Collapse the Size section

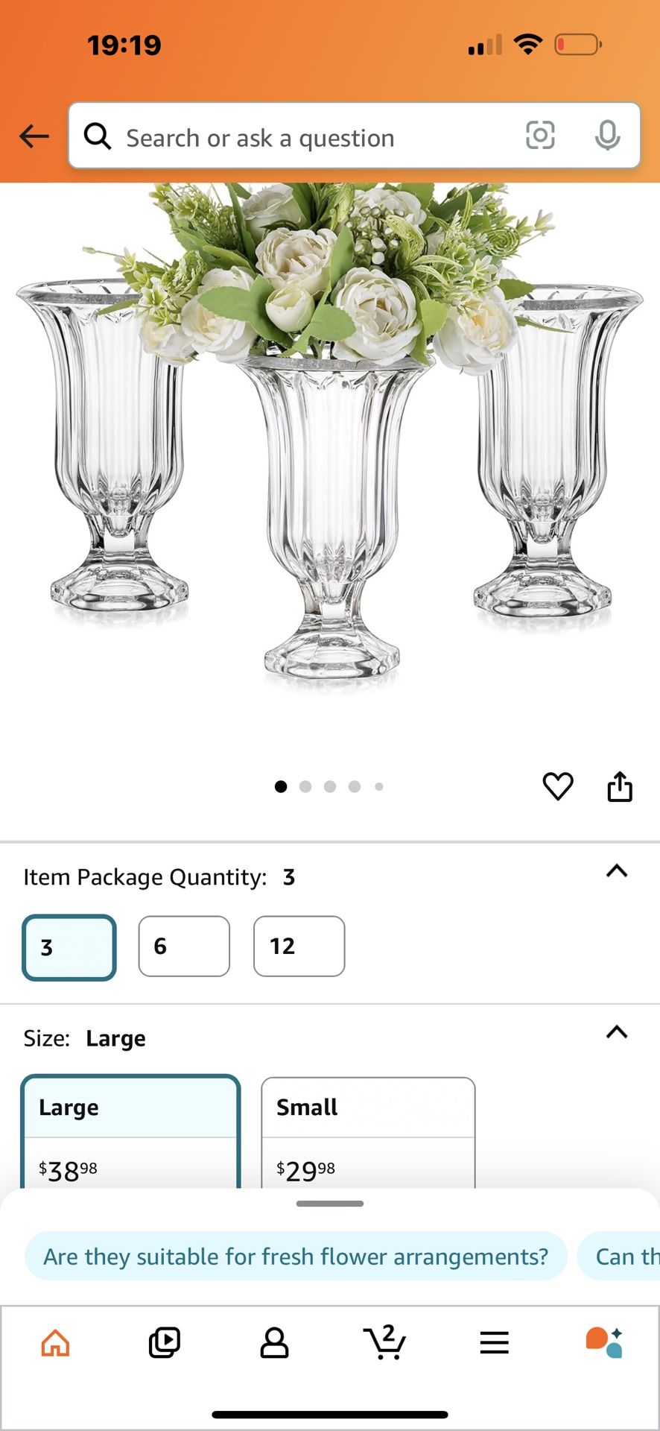(617, 1032)
